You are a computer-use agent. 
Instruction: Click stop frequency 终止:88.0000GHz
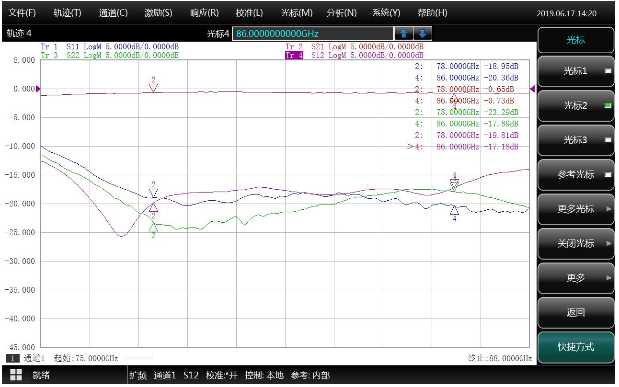(x=500, y=358)
